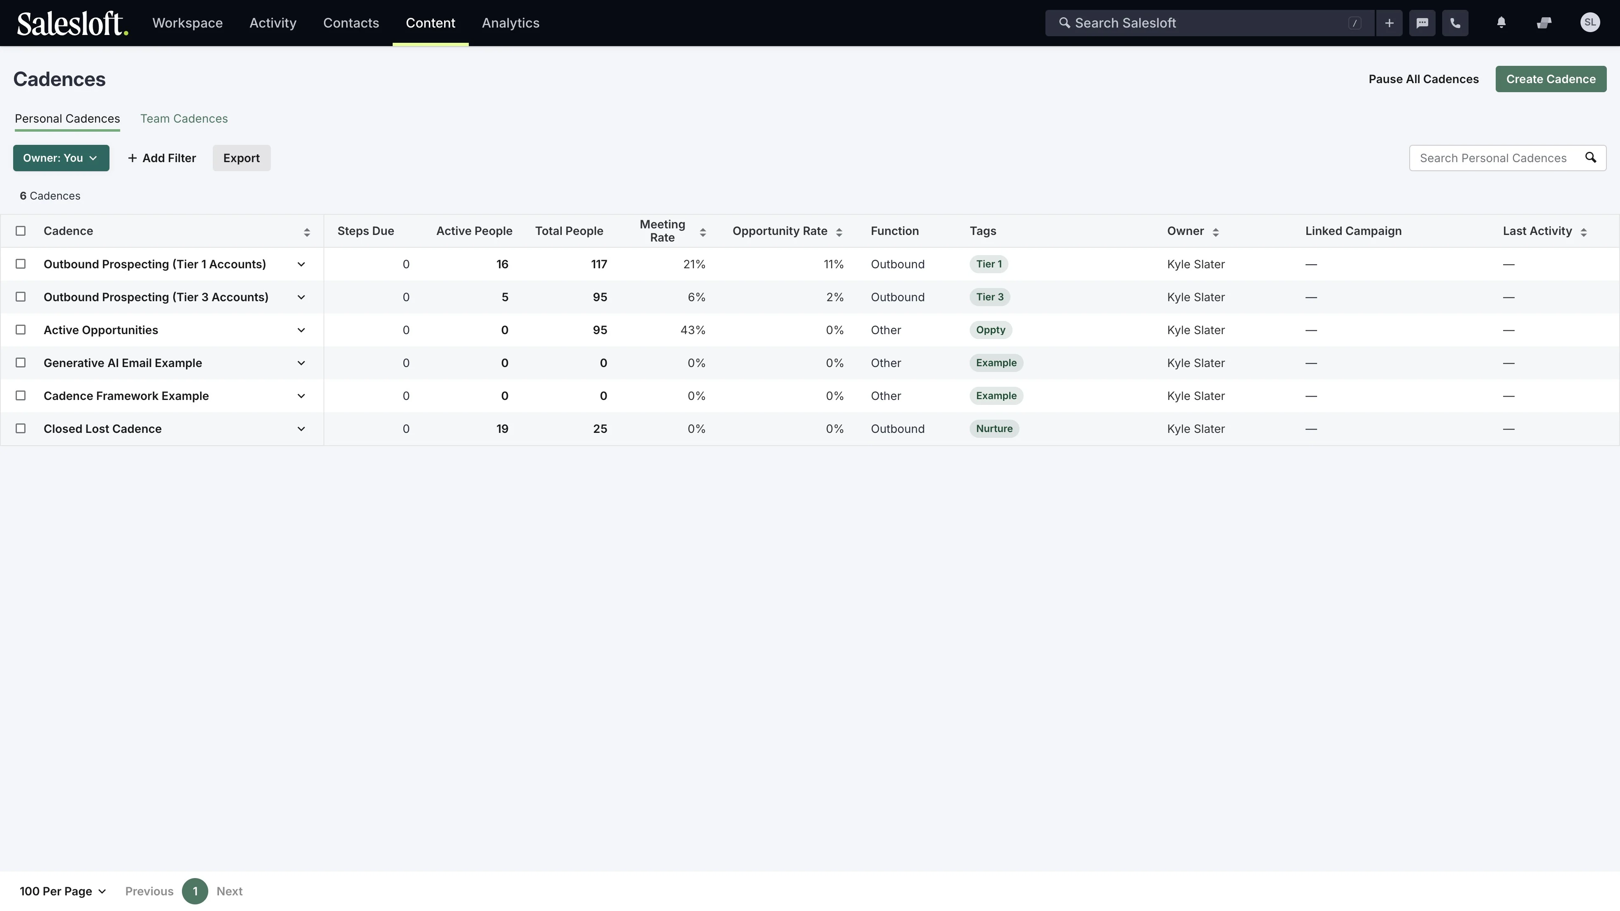This screenshot has height=911, width=1620.
Task: Open the 100 Per Page dropdown
Action: click(62, 891)
